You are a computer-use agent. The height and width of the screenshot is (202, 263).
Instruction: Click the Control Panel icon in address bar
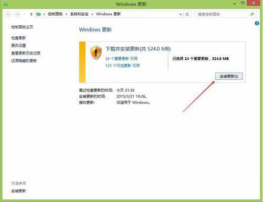point(38,14)
